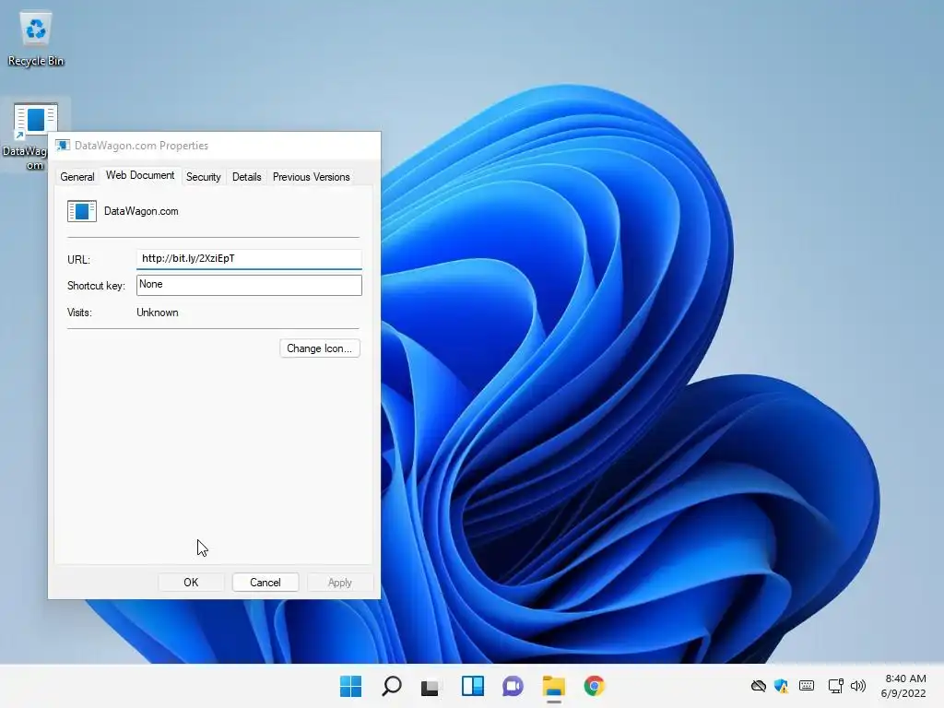944x708 pixels.
Task: Switch to the General tab
Action: tap(77, 177)
